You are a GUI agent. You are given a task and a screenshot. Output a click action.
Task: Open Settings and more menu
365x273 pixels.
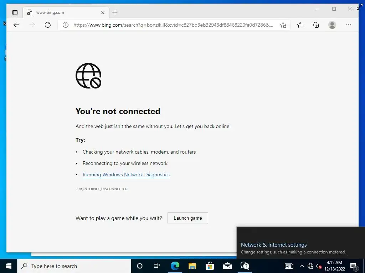(349, 25)
